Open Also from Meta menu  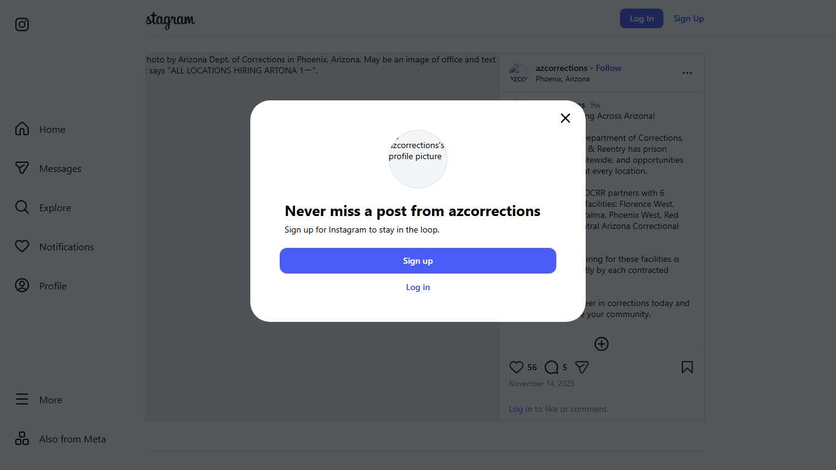click(22, 439)
